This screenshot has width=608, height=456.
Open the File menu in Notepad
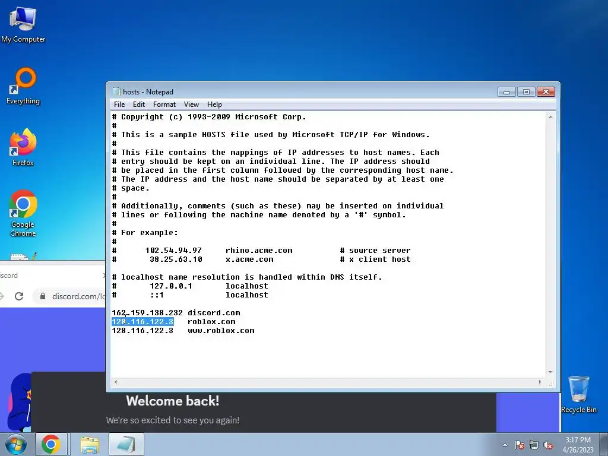click(x=119, y=104)
